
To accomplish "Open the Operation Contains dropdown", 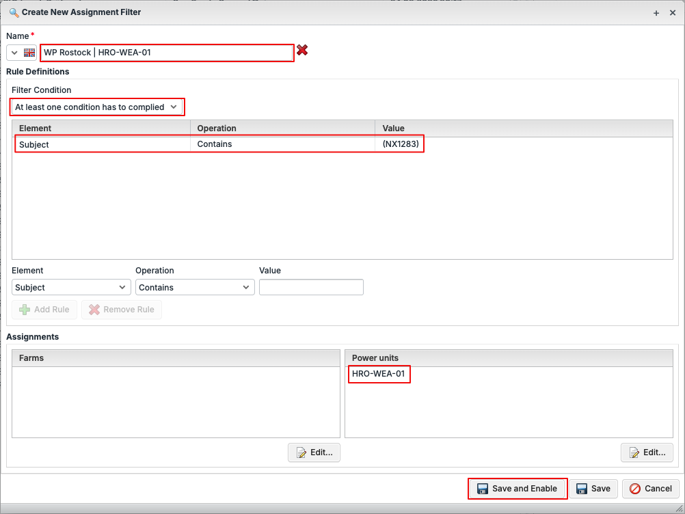I will pos(195,288).
